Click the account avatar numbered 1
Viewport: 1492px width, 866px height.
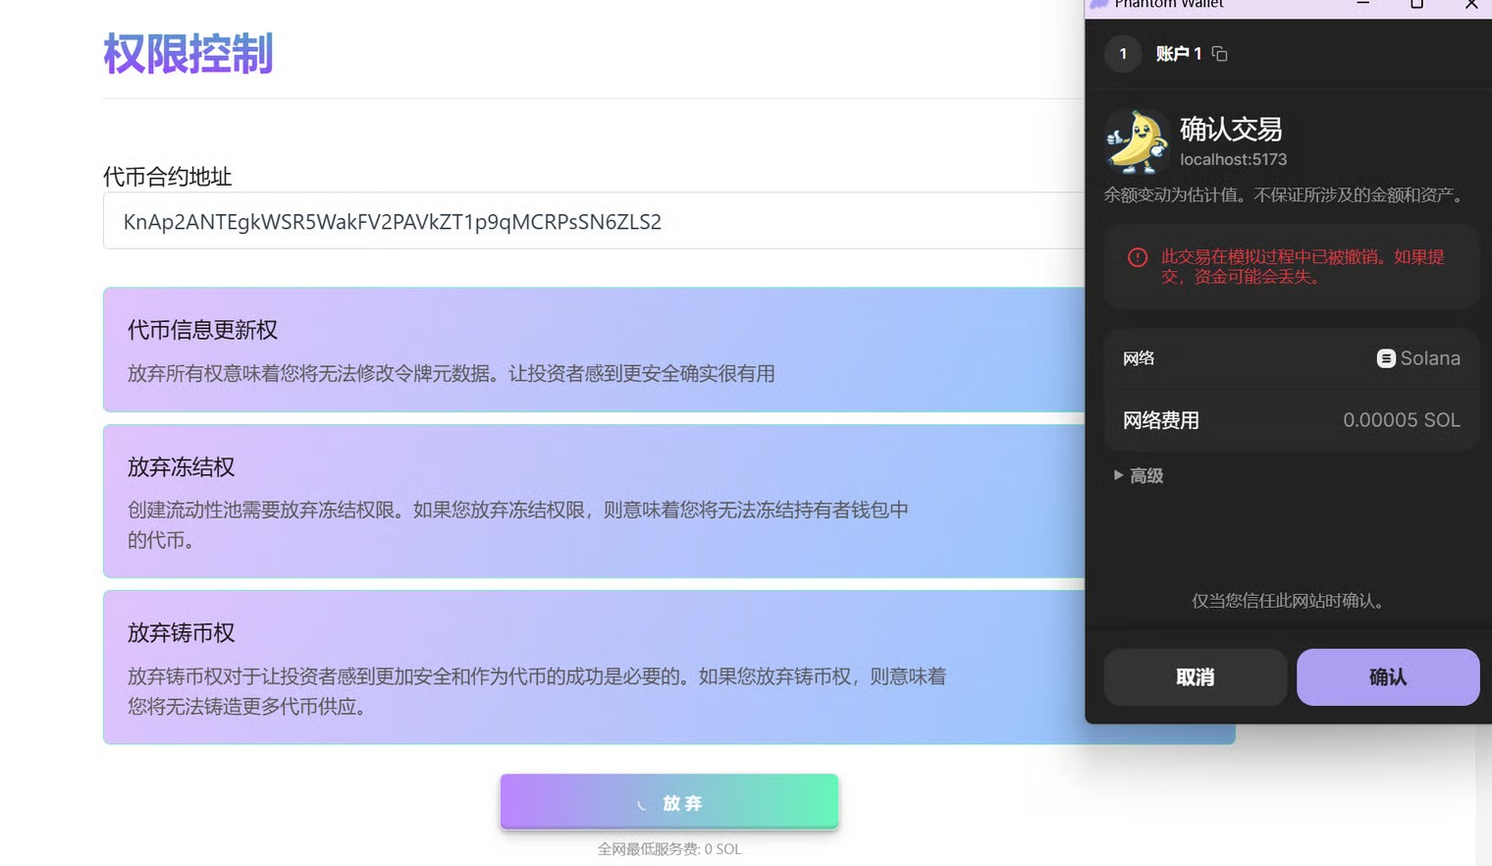click(x=1123, y=54)
